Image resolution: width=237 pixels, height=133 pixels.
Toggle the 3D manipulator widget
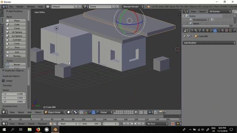click(x=86, y=112)
